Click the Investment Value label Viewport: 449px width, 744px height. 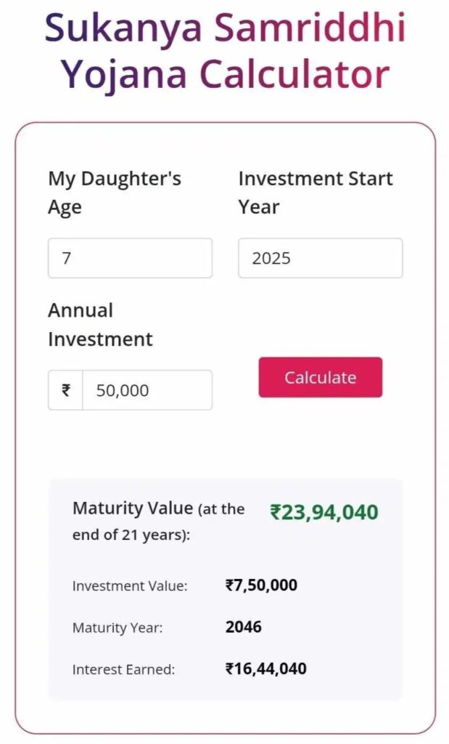coord(130,586)
